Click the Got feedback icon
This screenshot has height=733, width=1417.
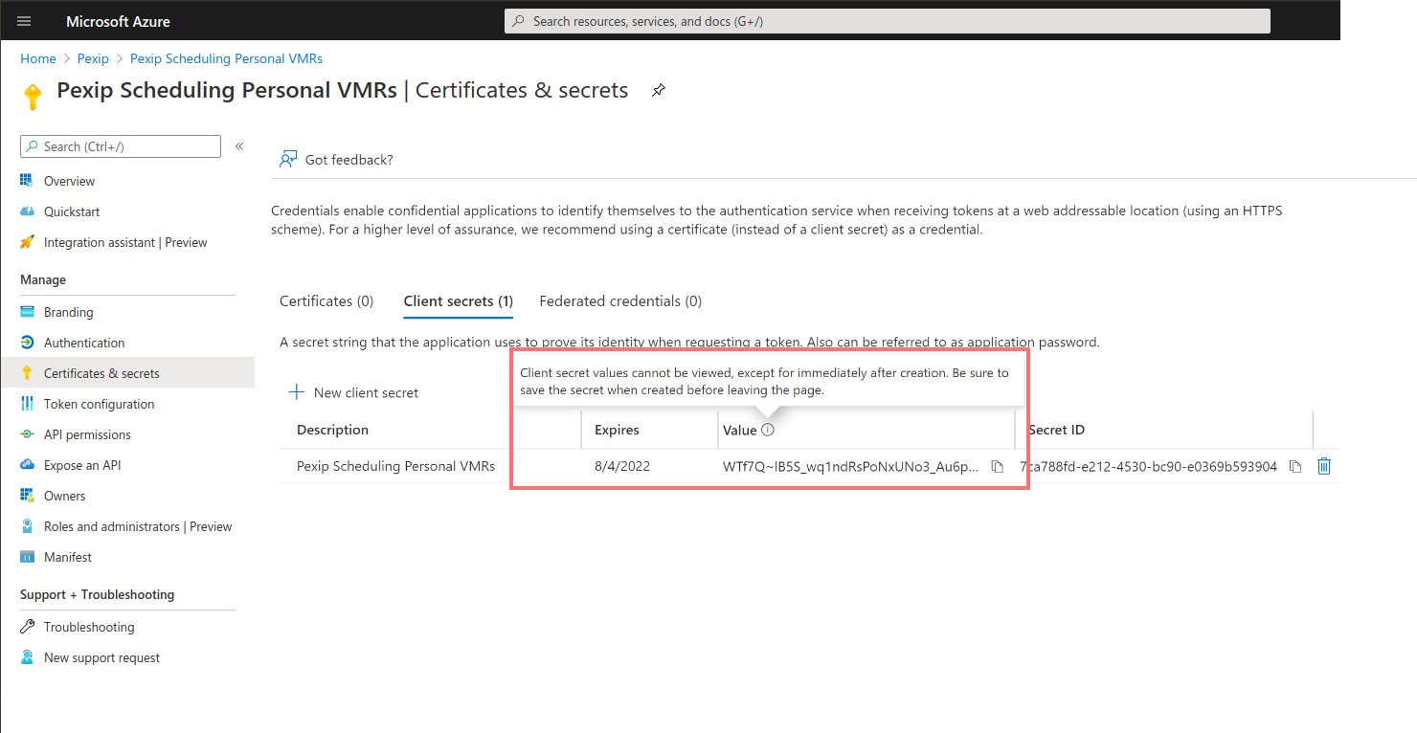tap(288, 160)
